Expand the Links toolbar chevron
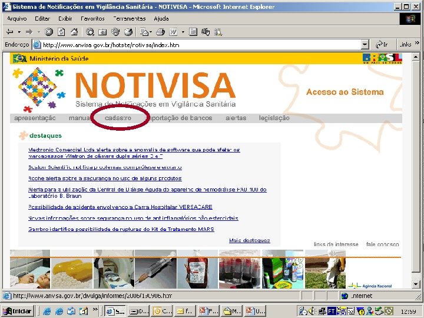The width and height of the screenshot is (424, 318). point(418,43)
